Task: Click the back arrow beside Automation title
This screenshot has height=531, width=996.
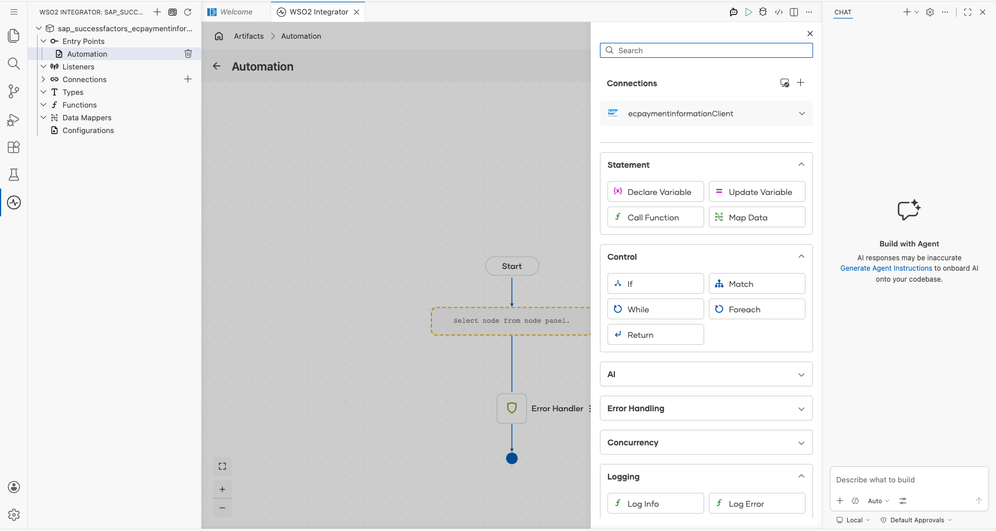Action: coord(217,66)
